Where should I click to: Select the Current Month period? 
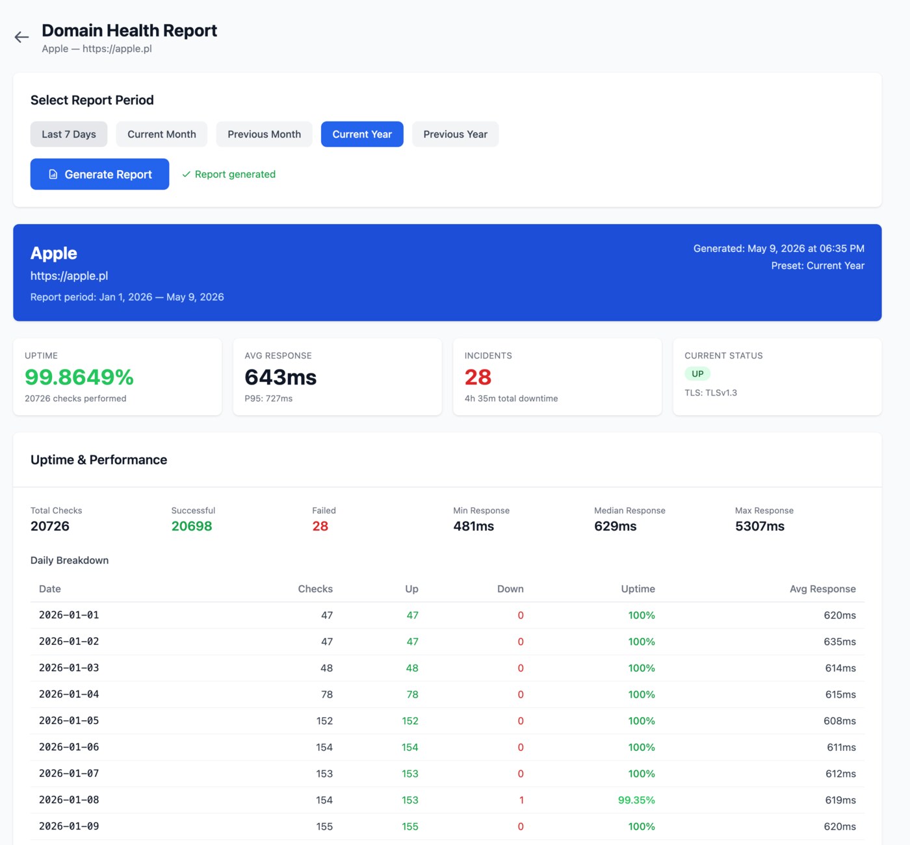pos(162,134)
